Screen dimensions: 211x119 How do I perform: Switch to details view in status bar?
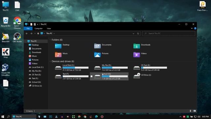pos(191,111)
